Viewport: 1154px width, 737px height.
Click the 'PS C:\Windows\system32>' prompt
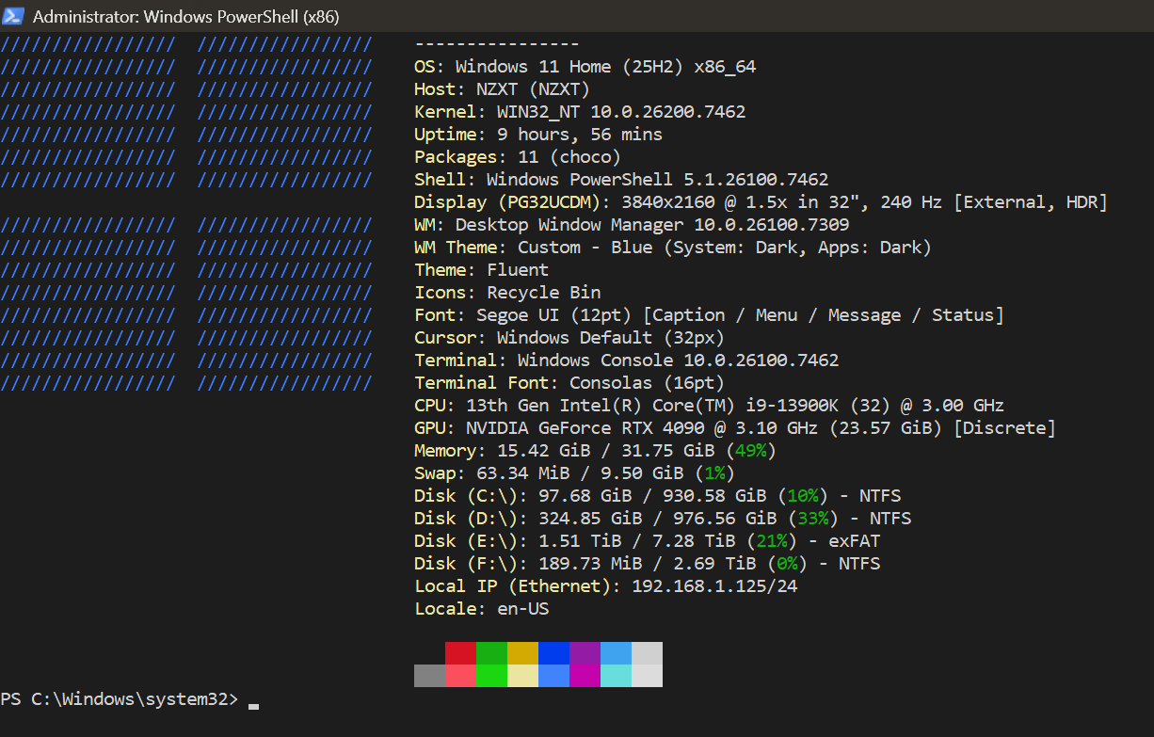click(x=120, y=699)
